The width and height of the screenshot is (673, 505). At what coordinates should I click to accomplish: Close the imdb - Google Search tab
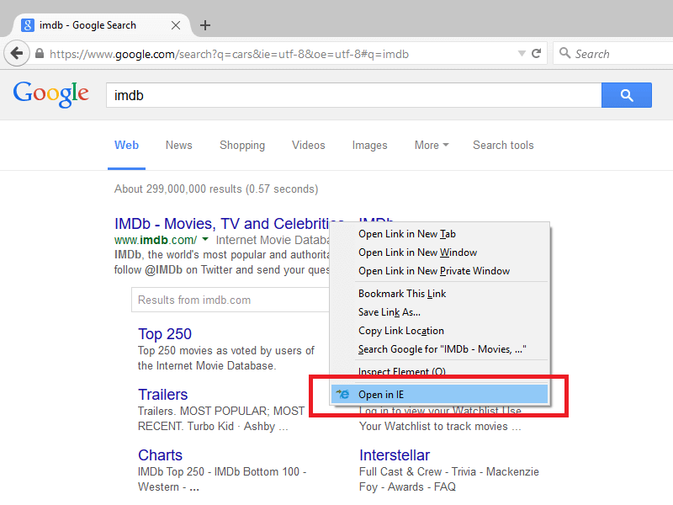click(176, 25)
